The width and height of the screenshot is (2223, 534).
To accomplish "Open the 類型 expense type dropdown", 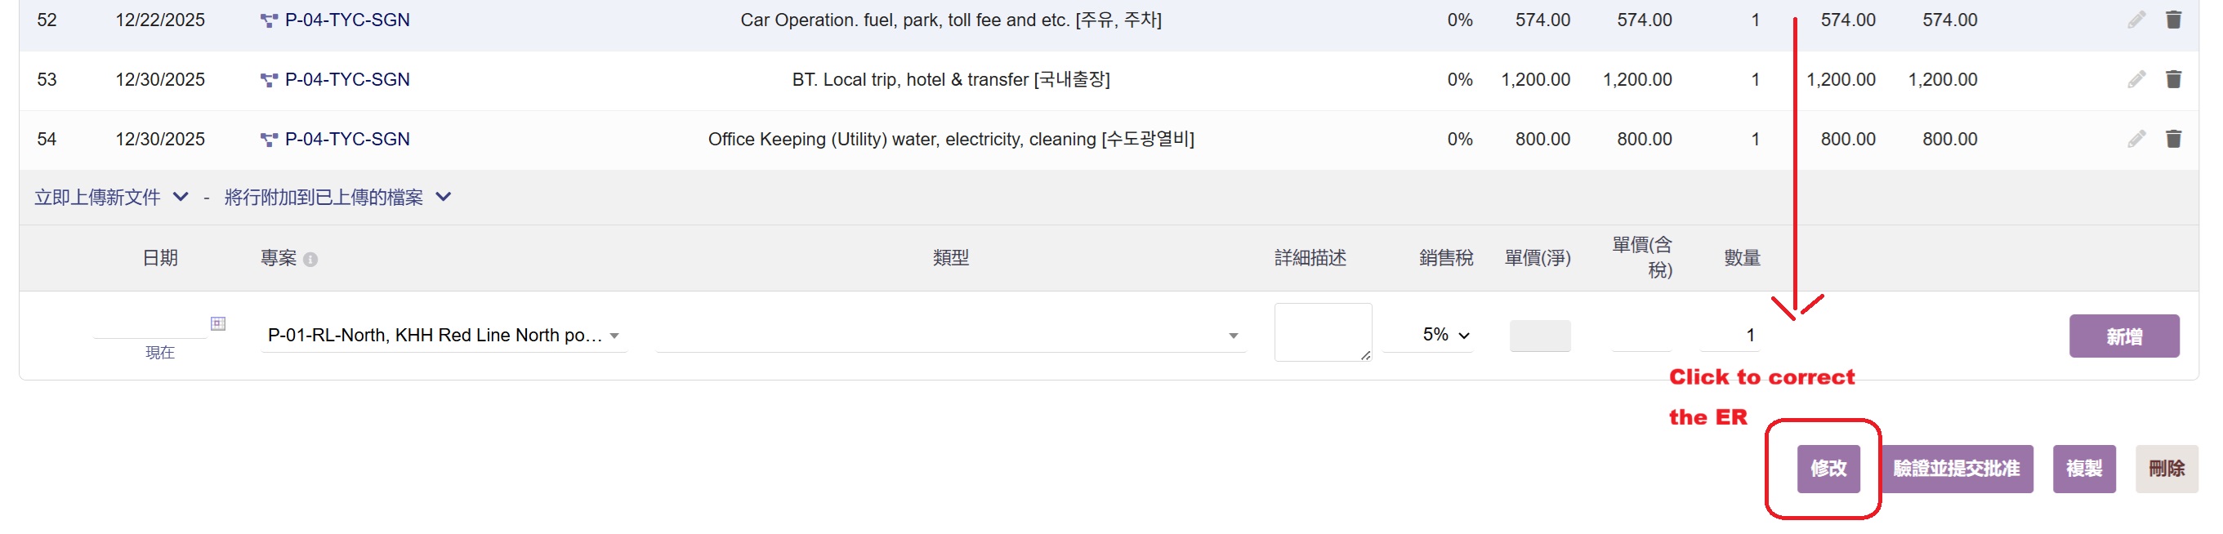I will coord(949,336).
